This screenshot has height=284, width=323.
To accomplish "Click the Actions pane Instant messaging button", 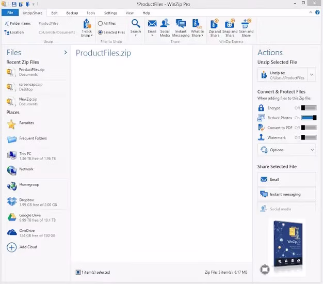I will click(x=286, y=194).
